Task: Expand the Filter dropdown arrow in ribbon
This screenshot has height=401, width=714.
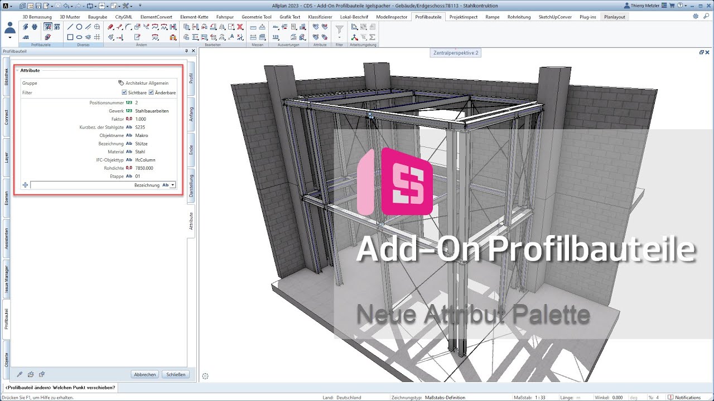Action: coord(339,38)
